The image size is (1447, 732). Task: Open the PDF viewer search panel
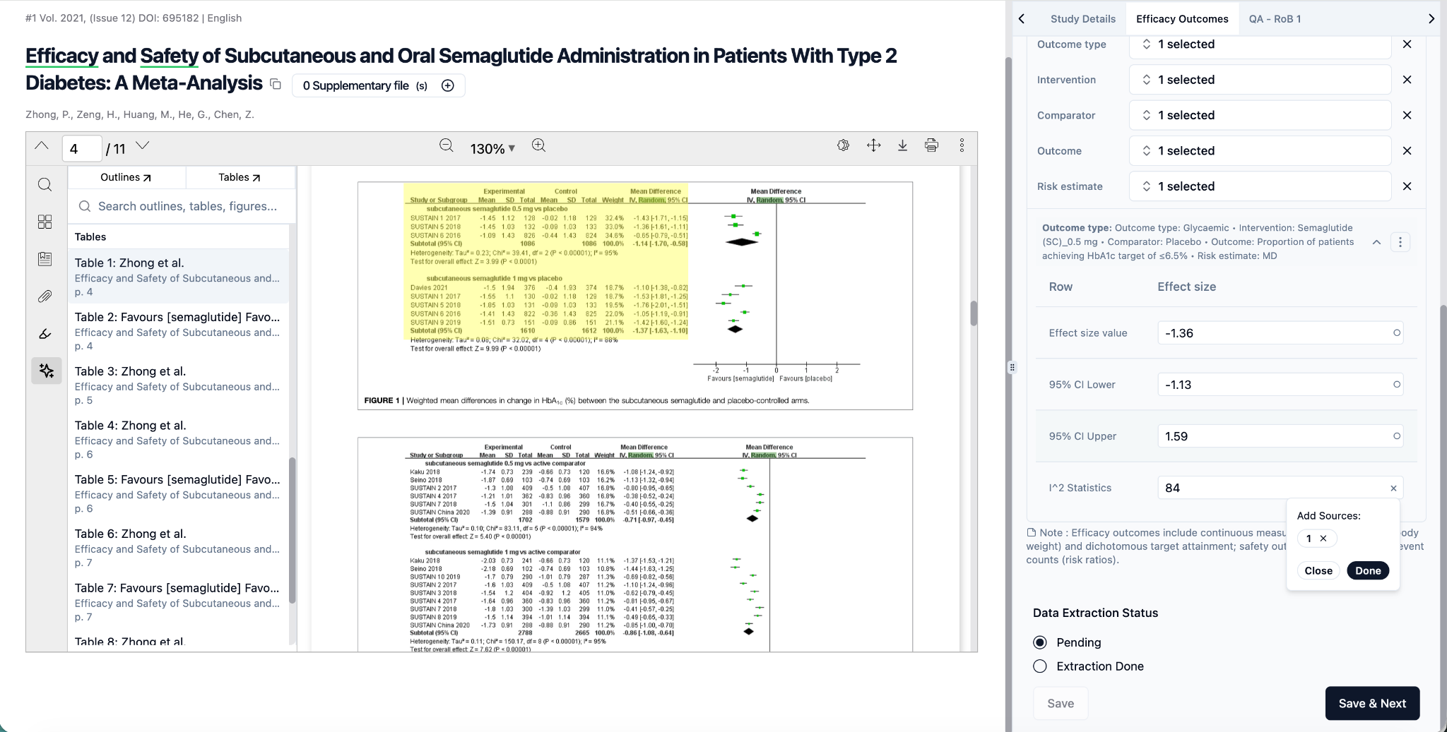coord(45,185)
